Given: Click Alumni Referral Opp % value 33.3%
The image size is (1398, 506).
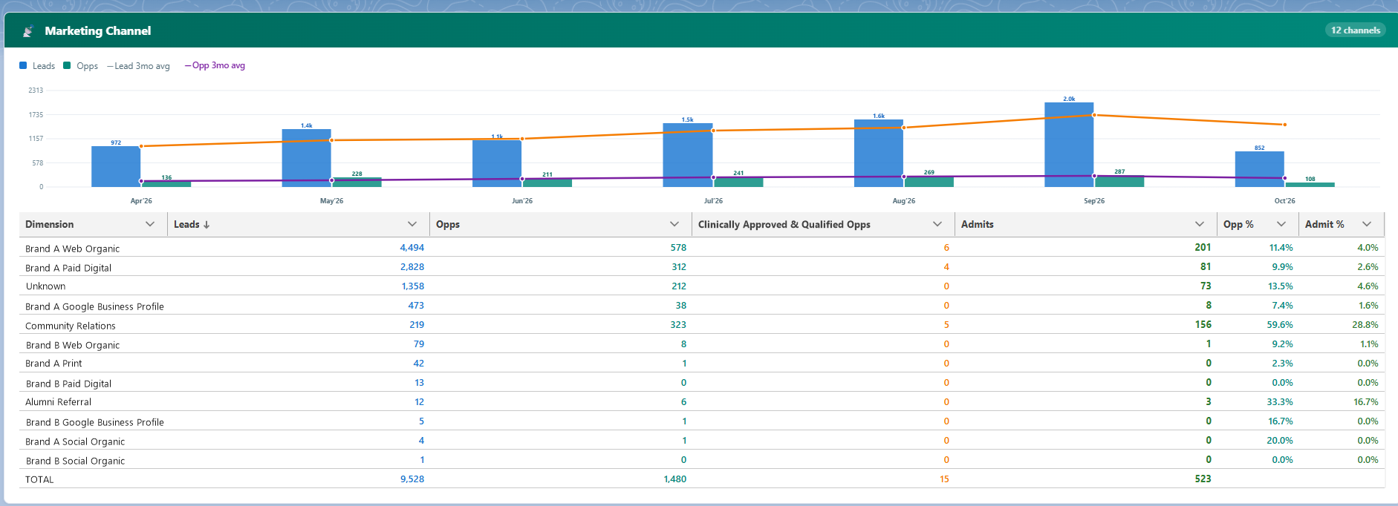Looking at the screenshot, I should coord(1280,402).
